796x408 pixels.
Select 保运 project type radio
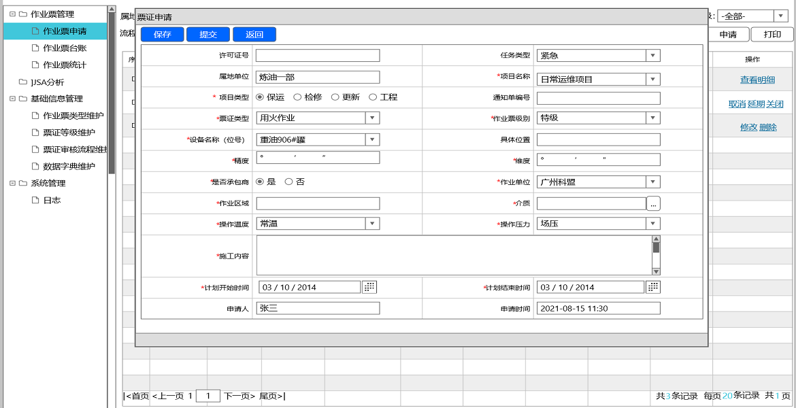pos(260,97)
